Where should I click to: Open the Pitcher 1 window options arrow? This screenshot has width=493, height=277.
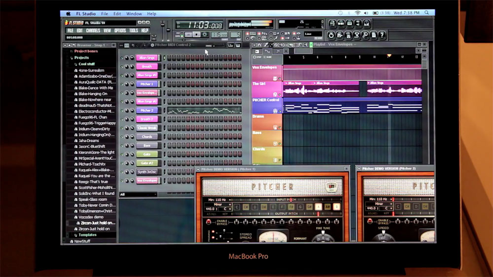click(x=198, y=169)
